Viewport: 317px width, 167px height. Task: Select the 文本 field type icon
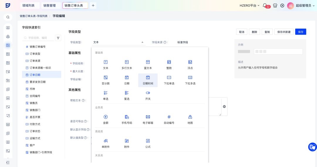[x=106, y=62]
